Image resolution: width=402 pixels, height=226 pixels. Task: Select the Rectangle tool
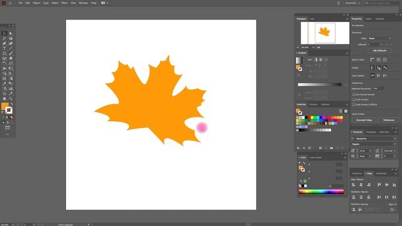(4, 53)
